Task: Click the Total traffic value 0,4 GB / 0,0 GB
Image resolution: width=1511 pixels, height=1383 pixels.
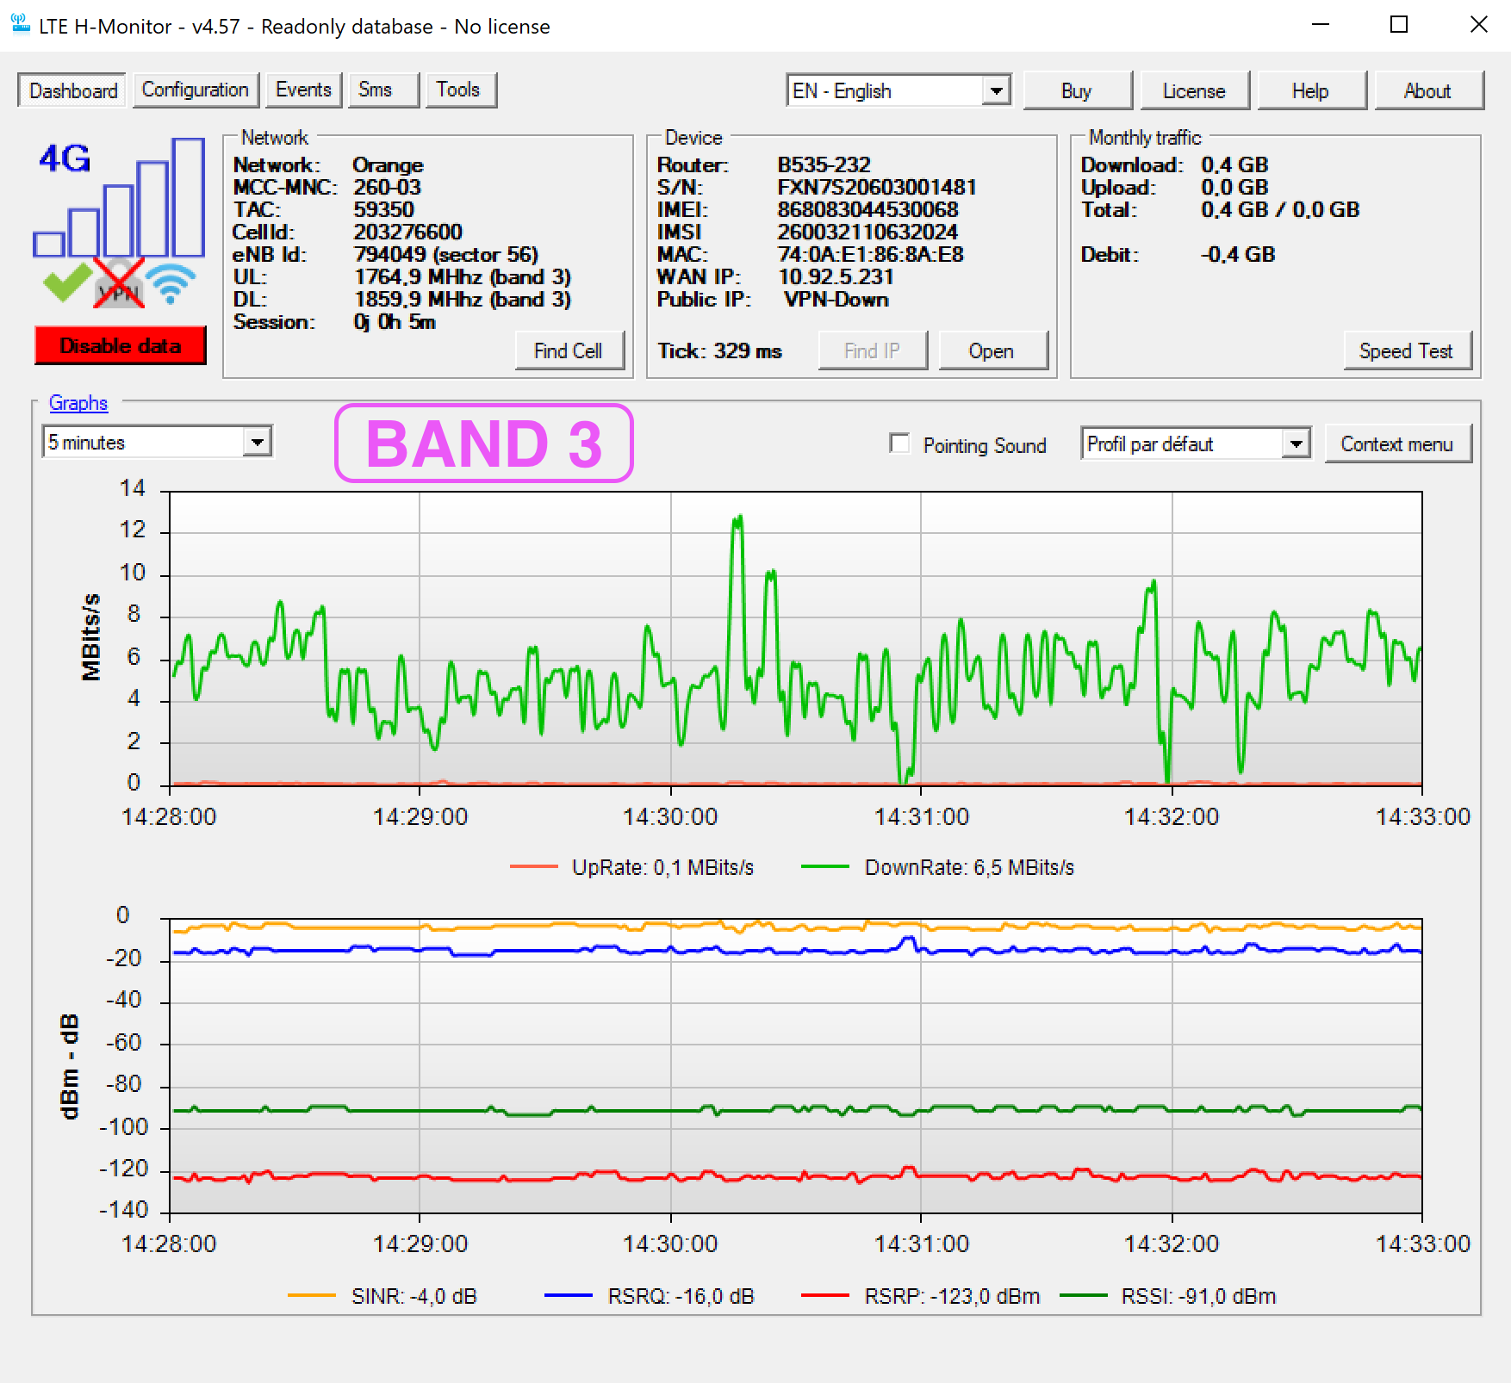Action: pyautogui.click(x=1280, y=209)
